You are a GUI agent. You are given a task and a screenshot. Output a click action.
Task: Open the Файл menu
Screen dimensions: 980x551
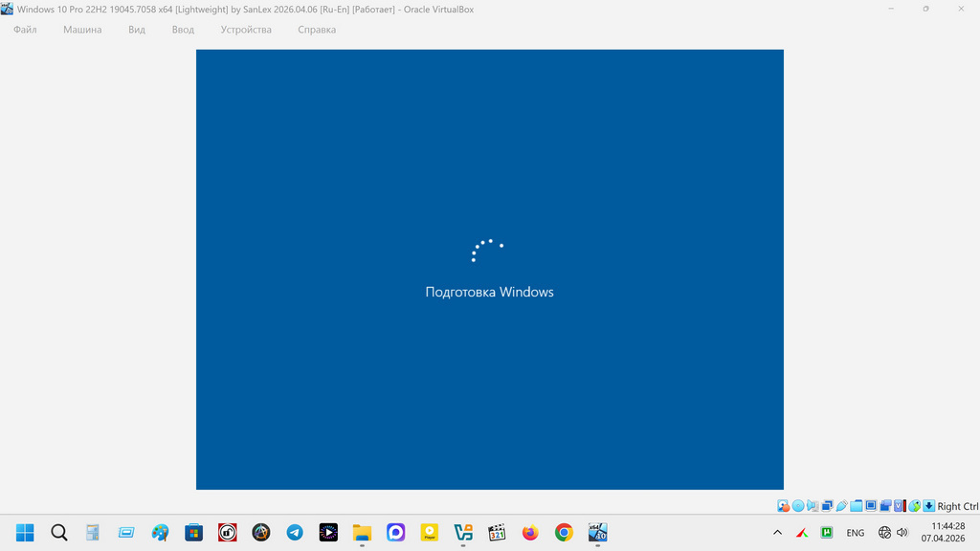coord(25,30)
